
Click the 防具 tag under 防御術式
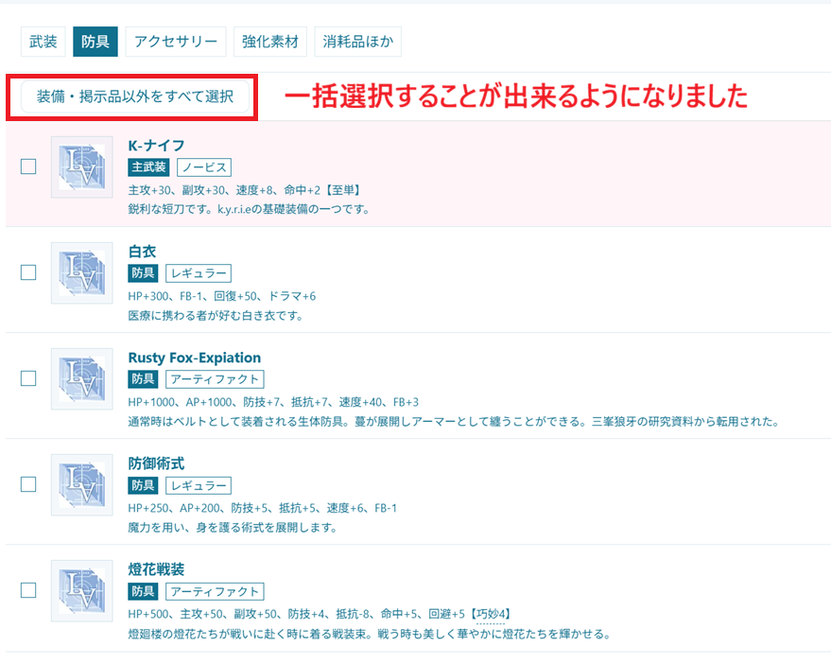coord(143,486)
